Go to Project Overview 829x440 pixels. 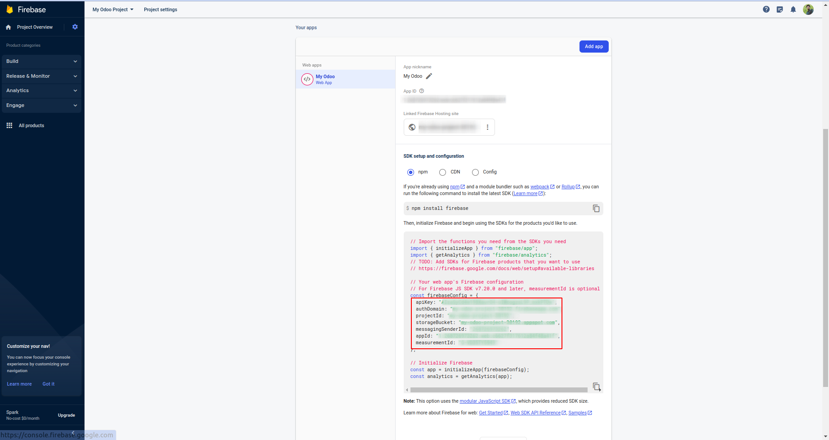coord(35,27)
